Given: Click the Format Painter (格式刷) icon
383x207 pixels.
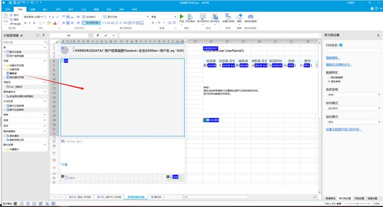Looking at the screenshot, I should (11, 24).
